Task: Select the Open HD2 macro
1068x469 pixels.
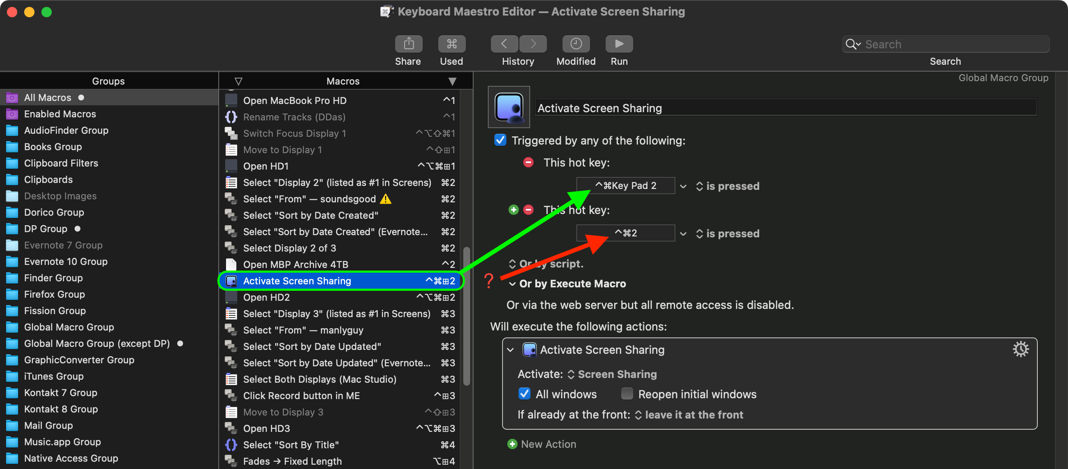Action: 340,297
